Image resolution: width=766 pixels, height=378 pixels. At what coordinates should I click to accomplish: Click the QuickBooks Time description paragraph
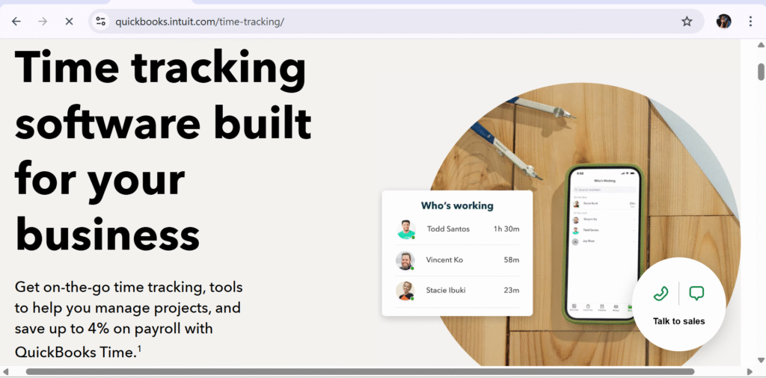pos(129,320)
